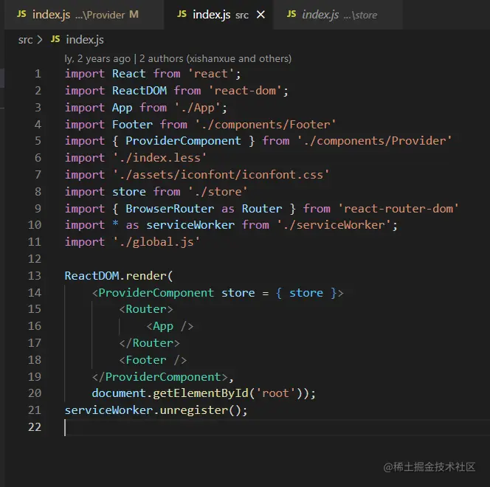Click ReactDOM.render on line 13
Image resolution: width=490 pixels, height=487 pixels.
coord(116,276)
